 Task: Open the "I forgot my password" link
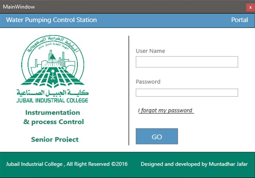click(165, 111)
